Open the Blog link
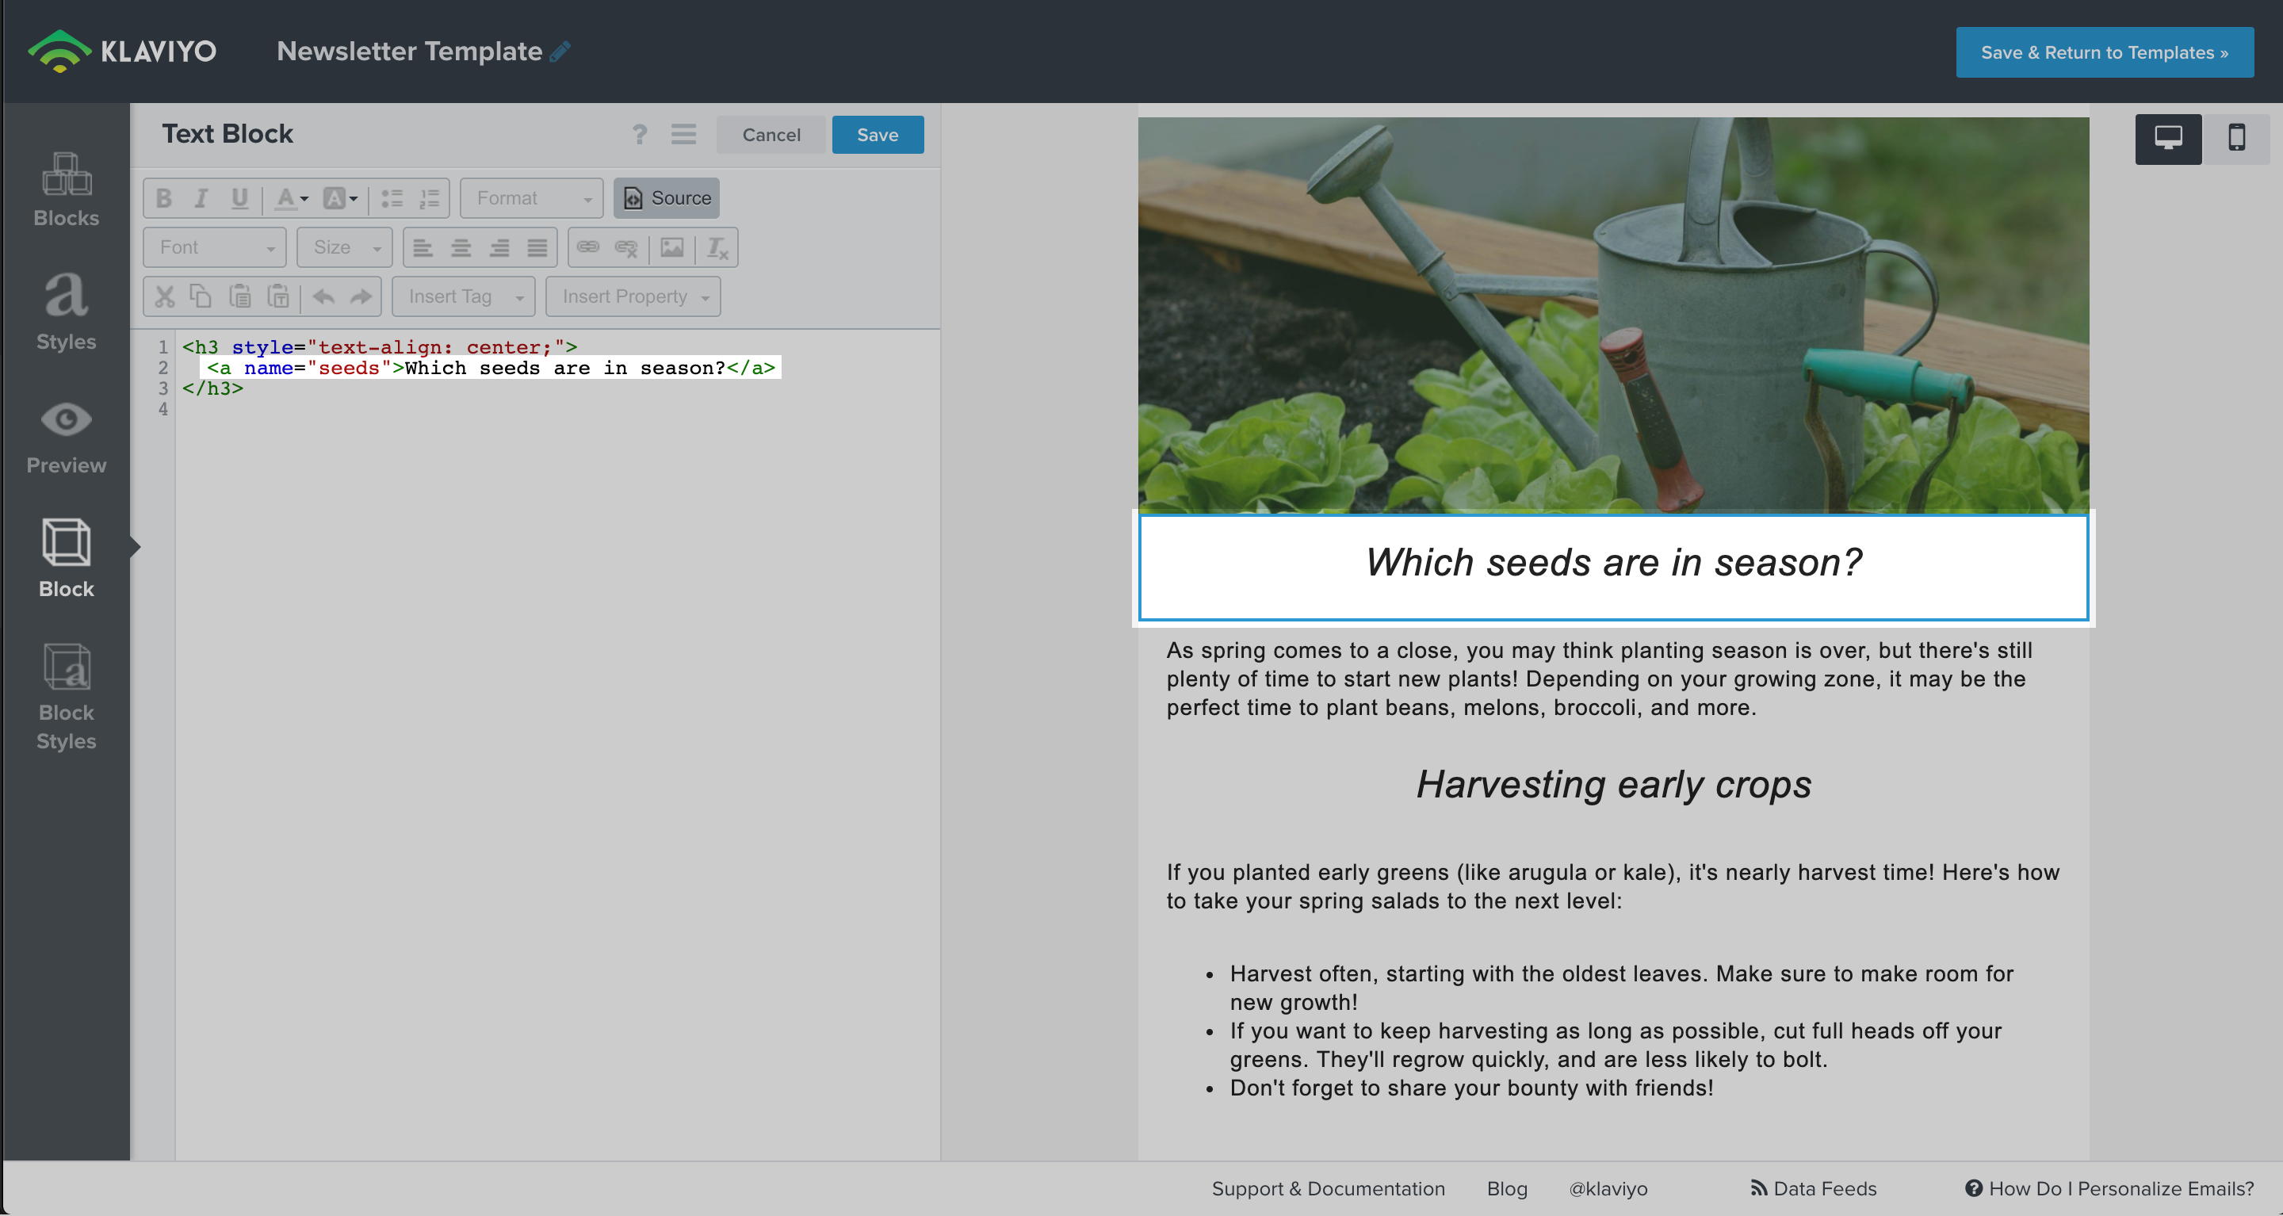This screenshot has height=1216, width=2283. 1507,1188
